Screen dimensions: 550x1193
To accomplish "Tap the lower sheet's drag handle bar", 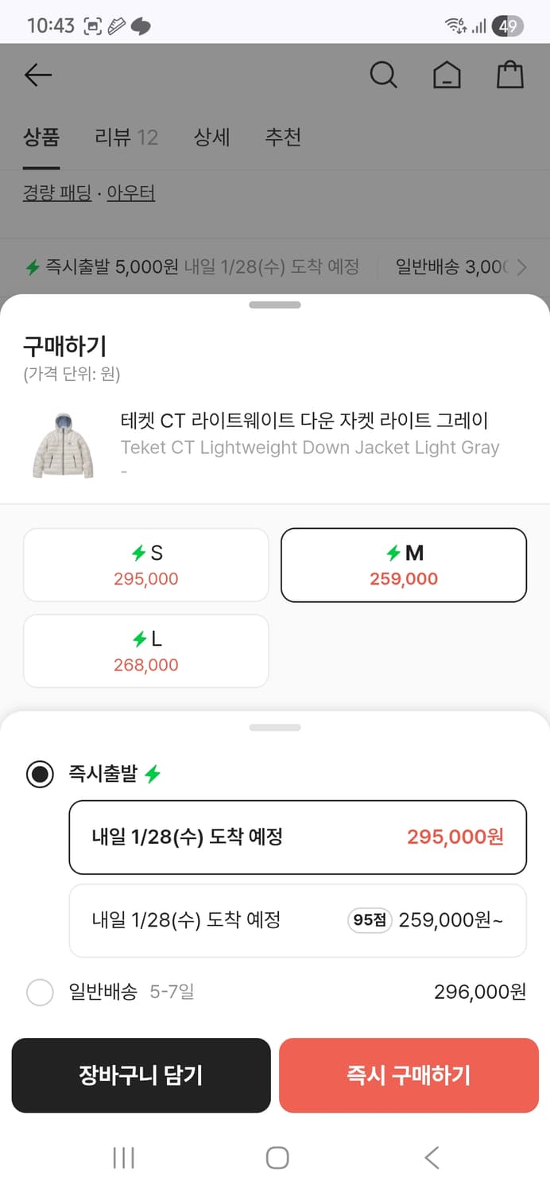I will 275,726.
